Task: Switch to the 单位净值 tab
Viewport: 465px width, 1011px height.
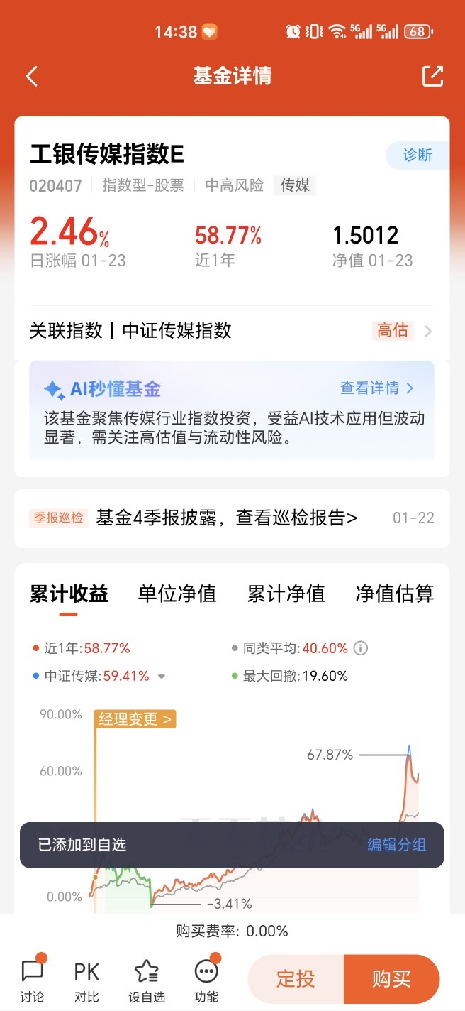Action: (177, 594)
